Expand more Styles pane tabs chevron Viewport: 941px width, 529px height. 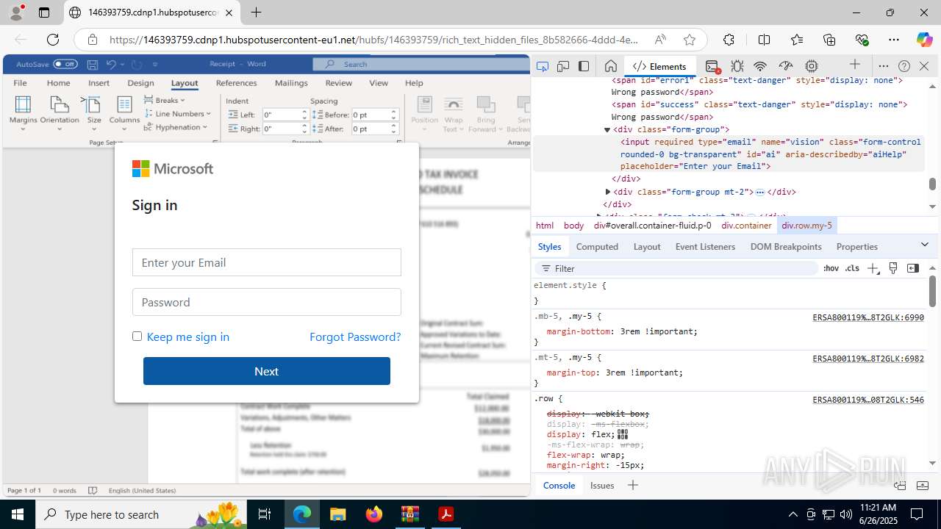click(925, 245)
